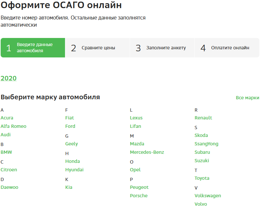Select the Daewoo brand
Screen dimensions: 261x207
click(10, 187)
